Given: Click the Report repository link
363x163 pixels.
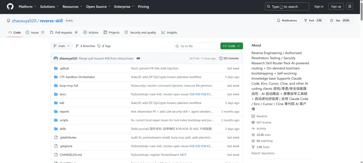Looking at the screenshot, I should pyautogui.click(x=263, y=153).
